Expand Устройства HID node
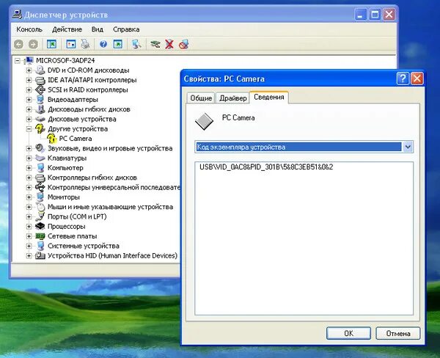Viewport: 440px width, 358px height. 29,255
